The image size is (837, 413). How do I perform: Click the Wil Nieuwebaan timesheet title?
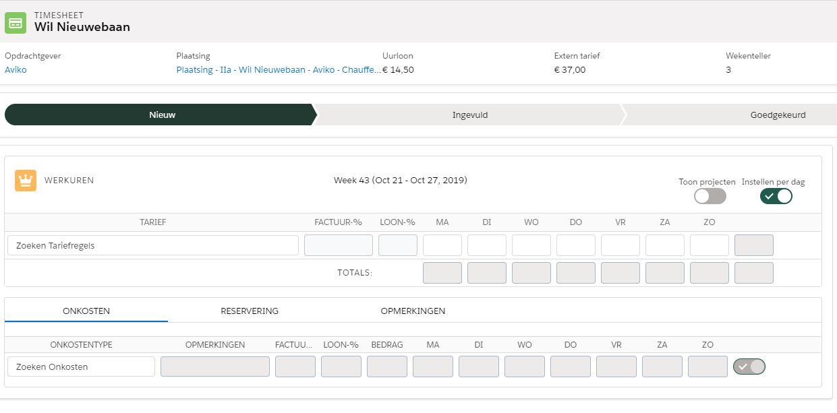(82, 27)
